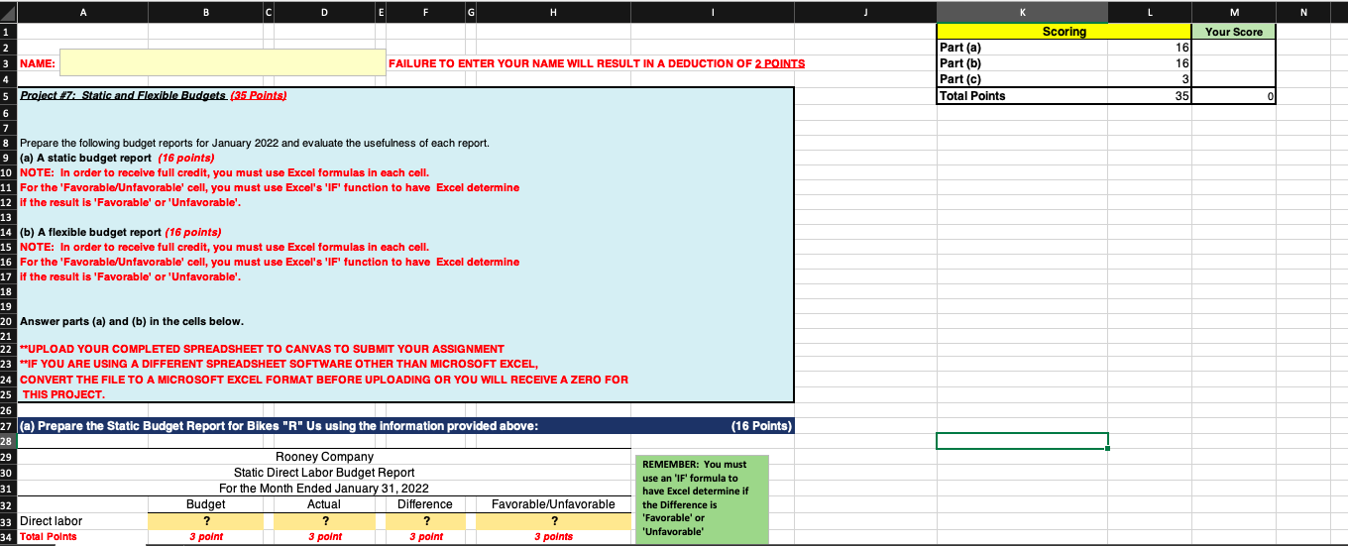Click the select-all corner of the sheet
The width and height of the screenshot is (1348, 546).
(x=8, y=12)
